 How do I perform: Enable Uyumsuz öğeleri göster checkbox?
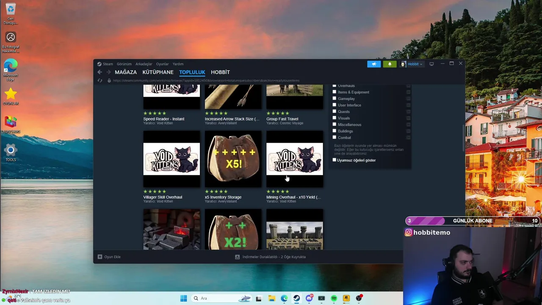335,160
